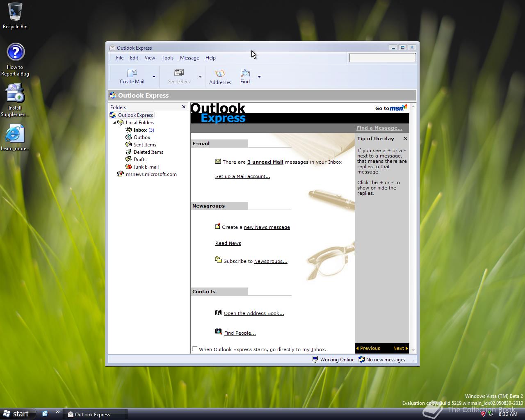
Task: Select the Learn_more desktop icon
Action: [x=15, y=137]
